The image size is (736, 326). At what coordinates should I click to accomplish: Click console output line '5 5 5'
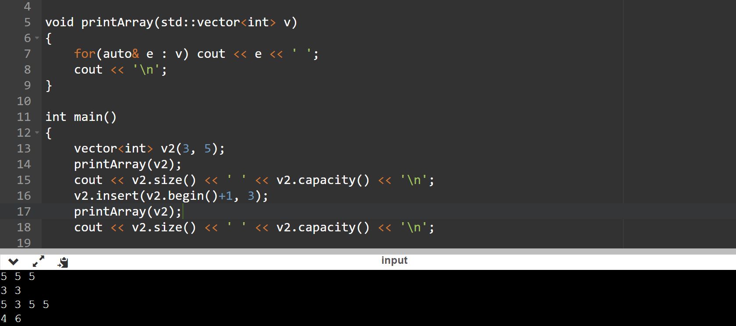point(18,276)
